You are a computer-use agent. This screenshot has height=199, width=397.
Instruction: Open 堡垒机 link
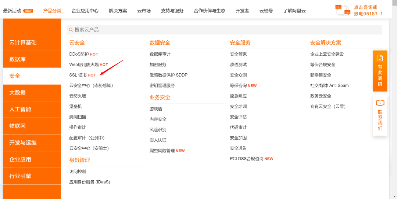pyautogui.click(x=76, y=107)
